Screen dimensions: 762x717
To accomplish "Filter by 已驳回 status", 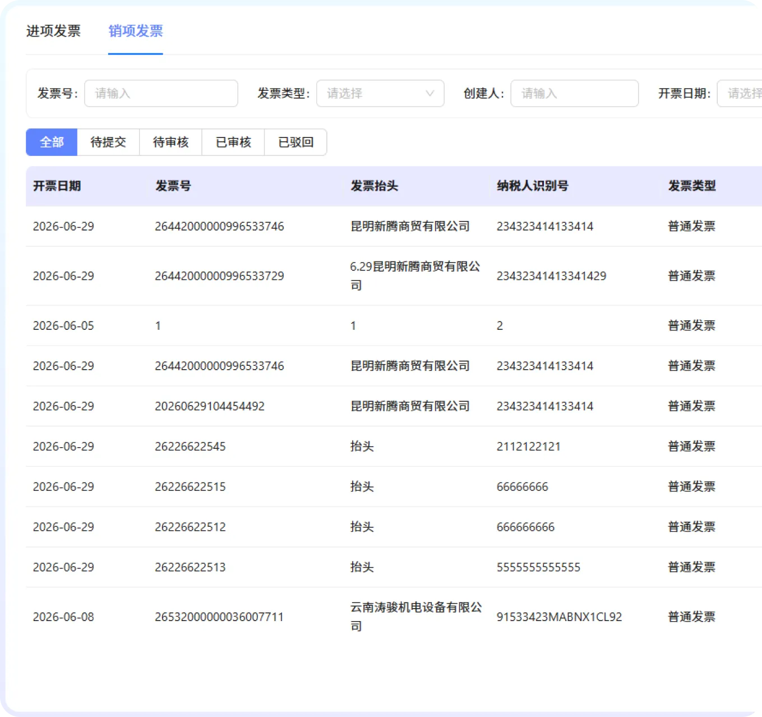I will [x=296, y=142].
